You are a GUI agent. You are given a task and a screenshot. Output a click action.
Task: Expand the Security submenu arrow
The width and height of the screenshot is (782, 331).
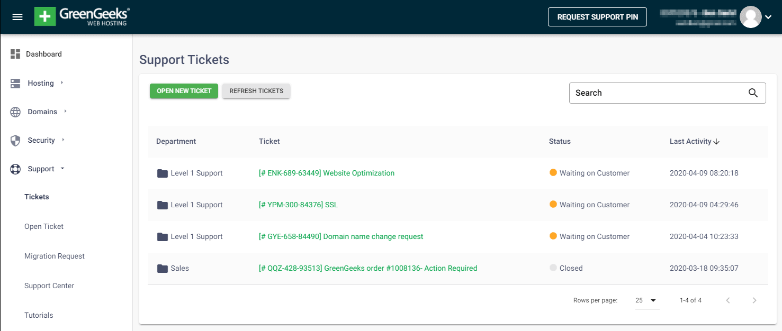63,140
